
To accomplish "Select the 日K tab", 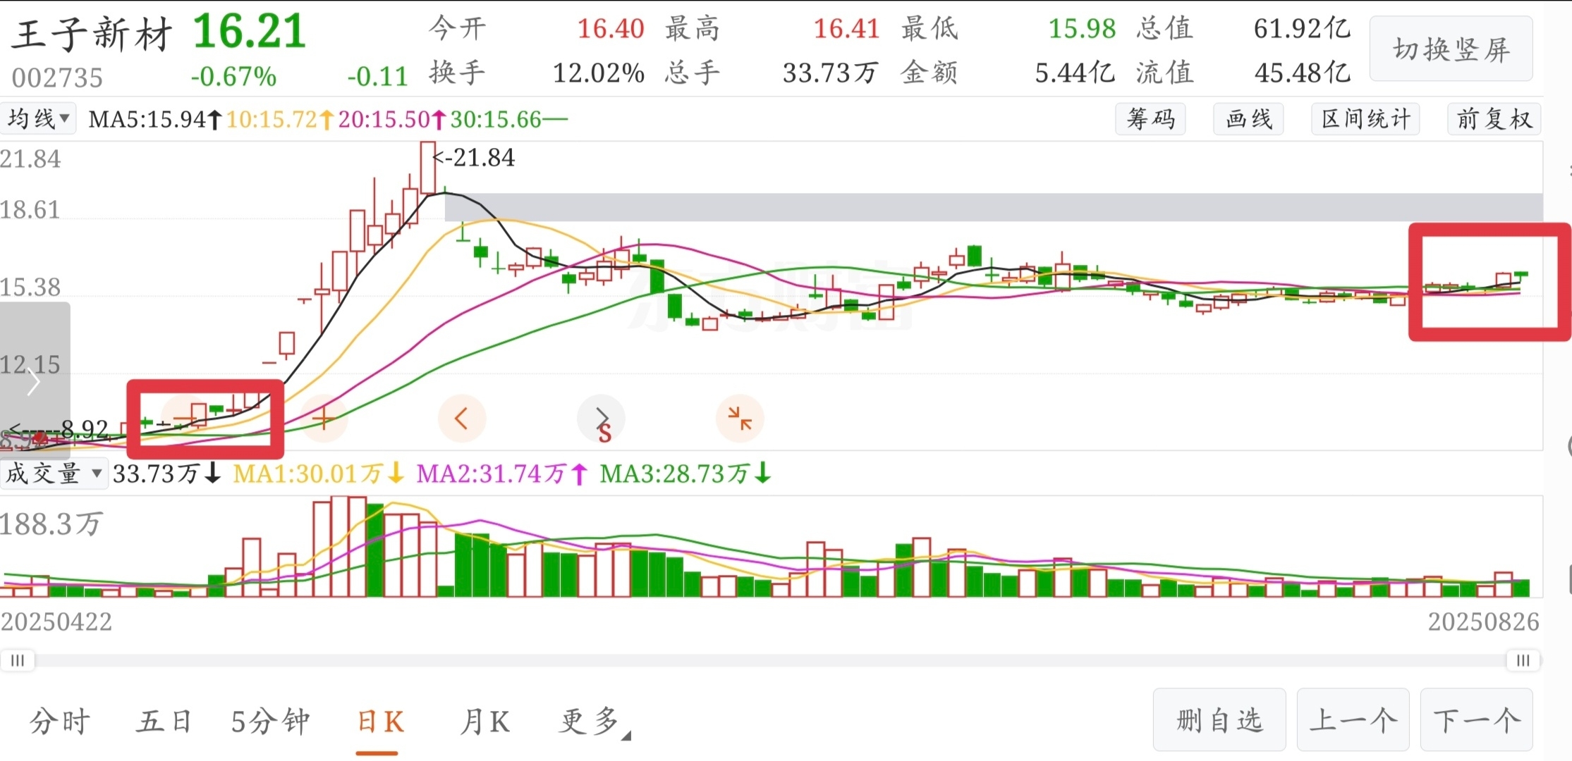I will (x=380, y=722).
